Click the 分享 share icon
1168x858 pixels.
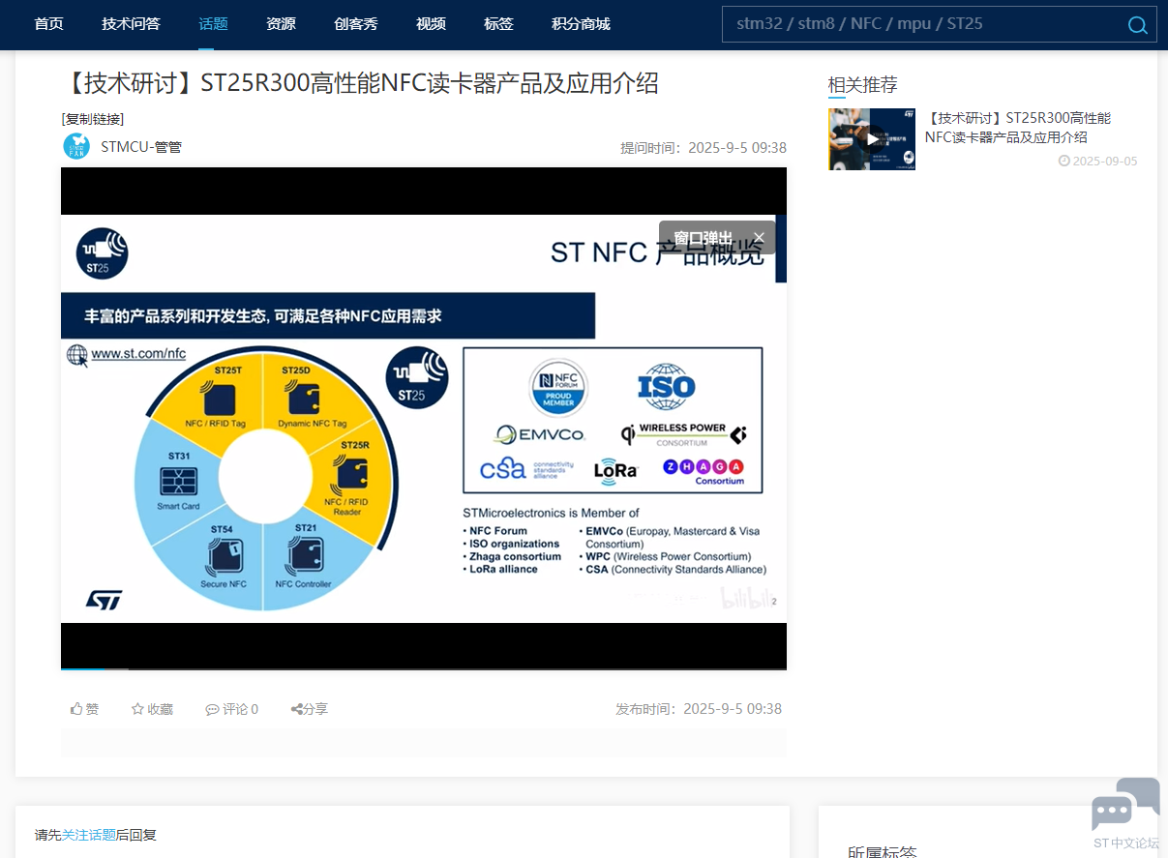297,709
